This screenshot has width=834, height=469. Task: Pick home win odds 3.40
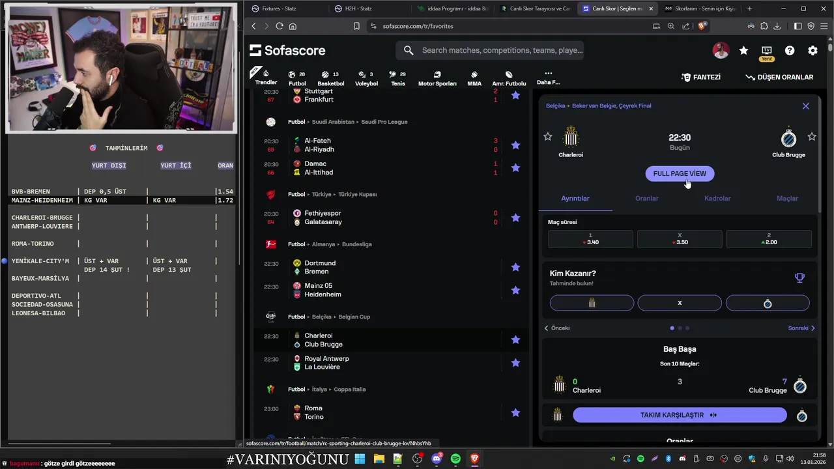pos(590,239)
